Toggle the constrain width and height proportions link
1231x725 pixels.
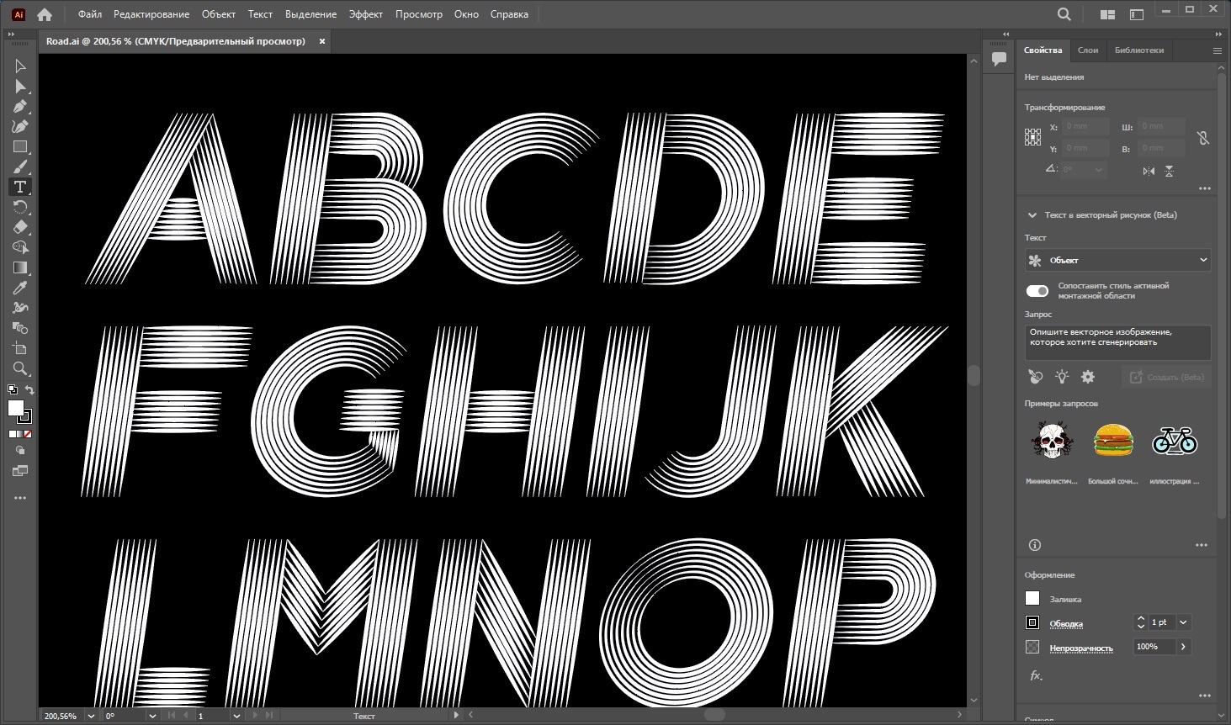click(1203, 138)
